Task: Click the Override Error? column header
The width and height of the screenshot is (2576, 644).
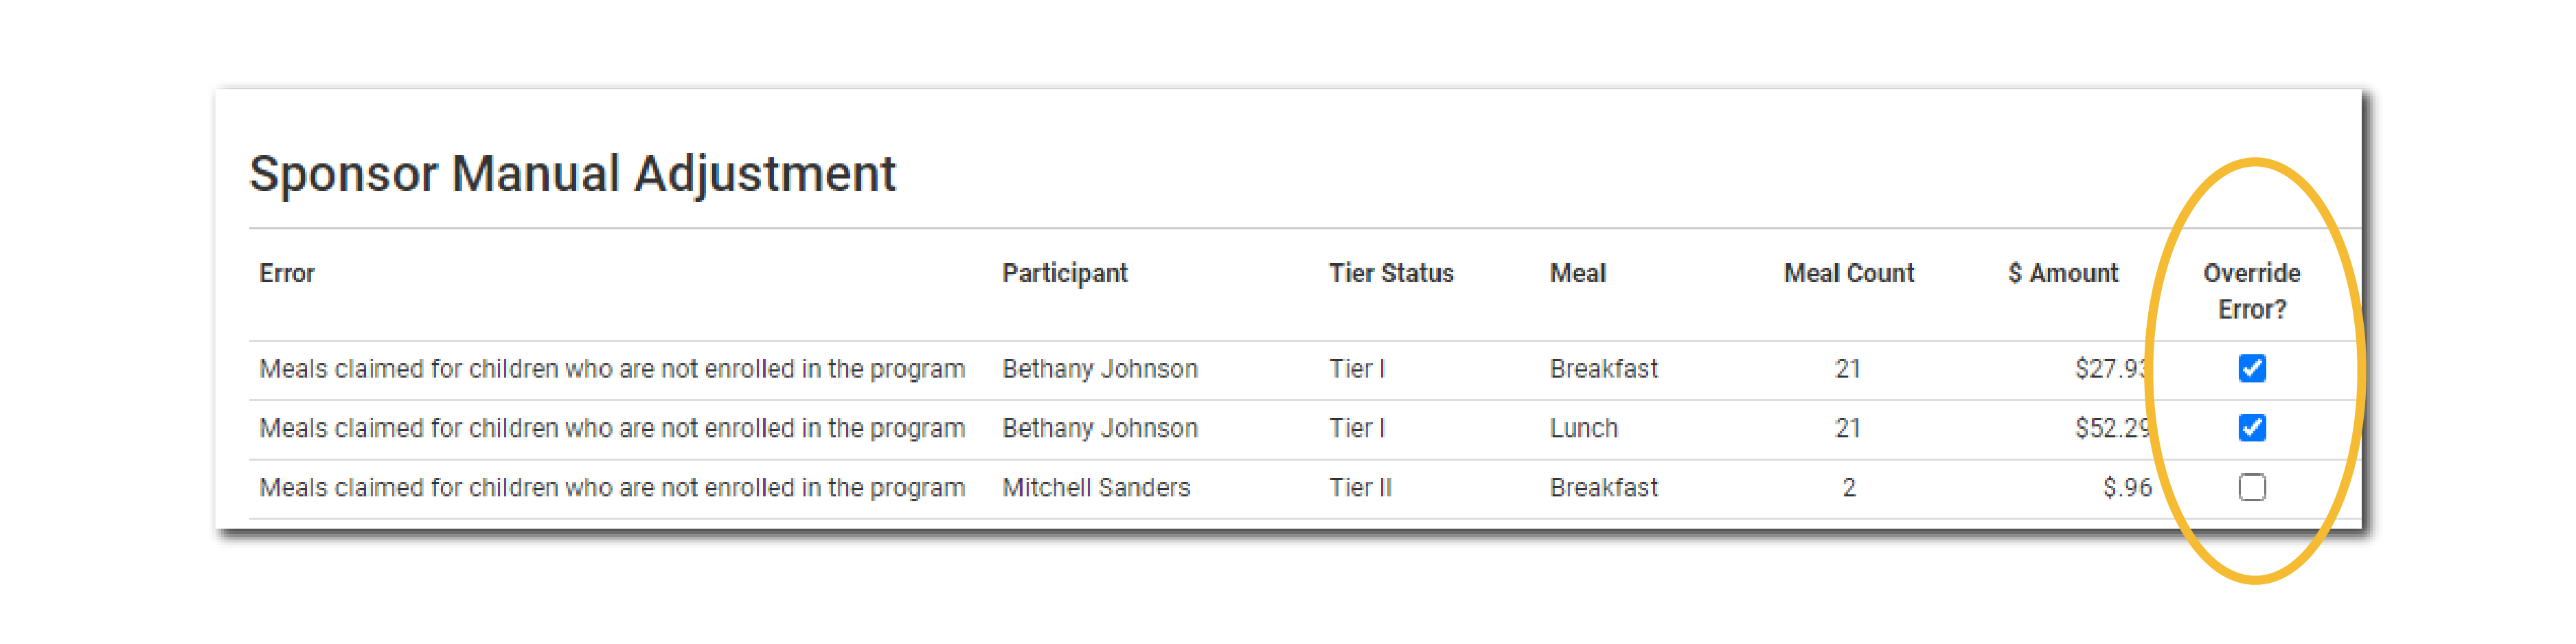Action: coord(2251,290)
